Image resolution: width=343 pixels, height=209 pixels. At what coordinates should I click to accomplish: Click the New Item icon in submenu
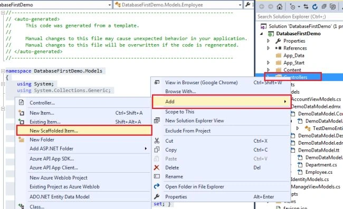(21, 113)
